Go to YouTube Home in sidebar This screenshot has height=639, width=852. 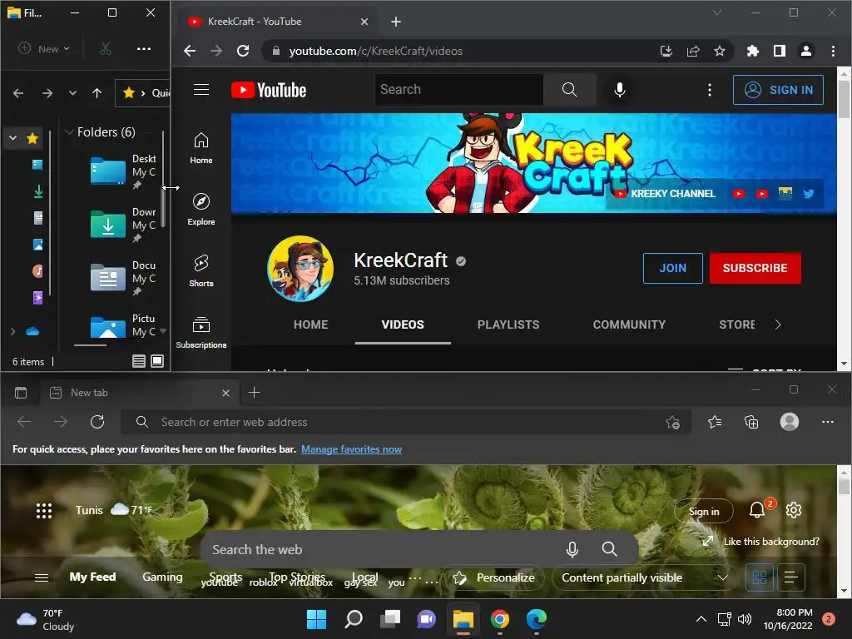coord(201,148)
